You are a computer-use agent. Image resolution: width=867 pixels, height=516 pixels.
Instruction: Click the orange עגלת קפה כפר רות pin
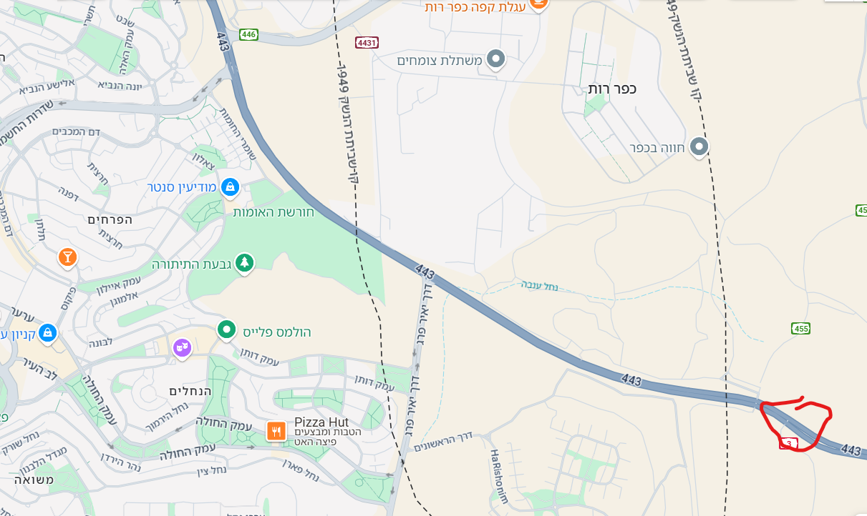[x=539, y=4]
